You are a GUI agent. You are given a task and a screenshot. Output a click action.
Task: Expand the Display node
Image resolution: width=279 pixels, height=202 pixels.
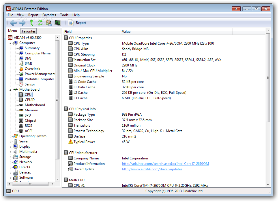pyautogui.click(x=10, y=147)
